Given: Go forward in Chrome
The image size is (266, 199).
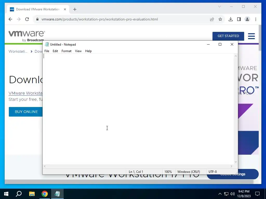Looking at the screenshot, I should pyautogui.click(x=19, y=19).
